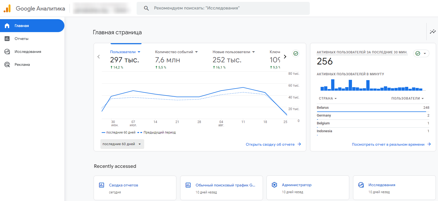Click the Explorations sidebar icon

coord(7,52)
